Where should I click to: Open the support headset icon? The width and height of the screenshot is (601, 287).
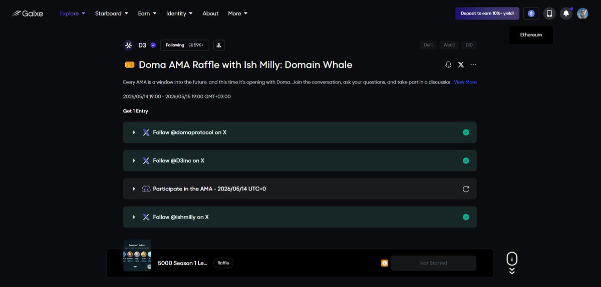pyautogui.click(x=448, y=64)
